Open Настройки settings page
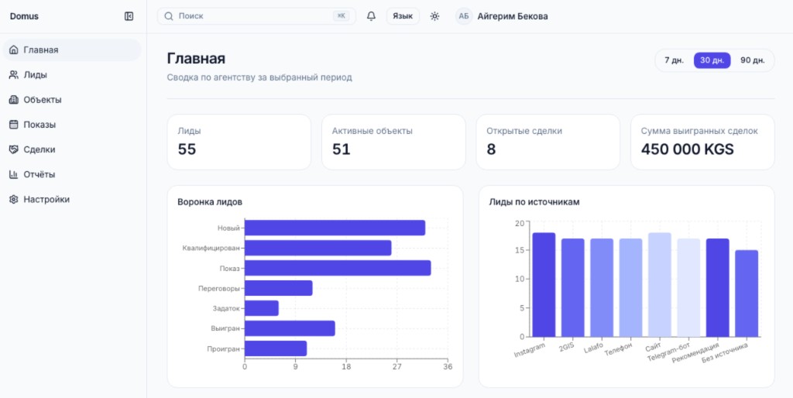Image resolution: width=793 pixels, height=398 pixels. point(72,199)
